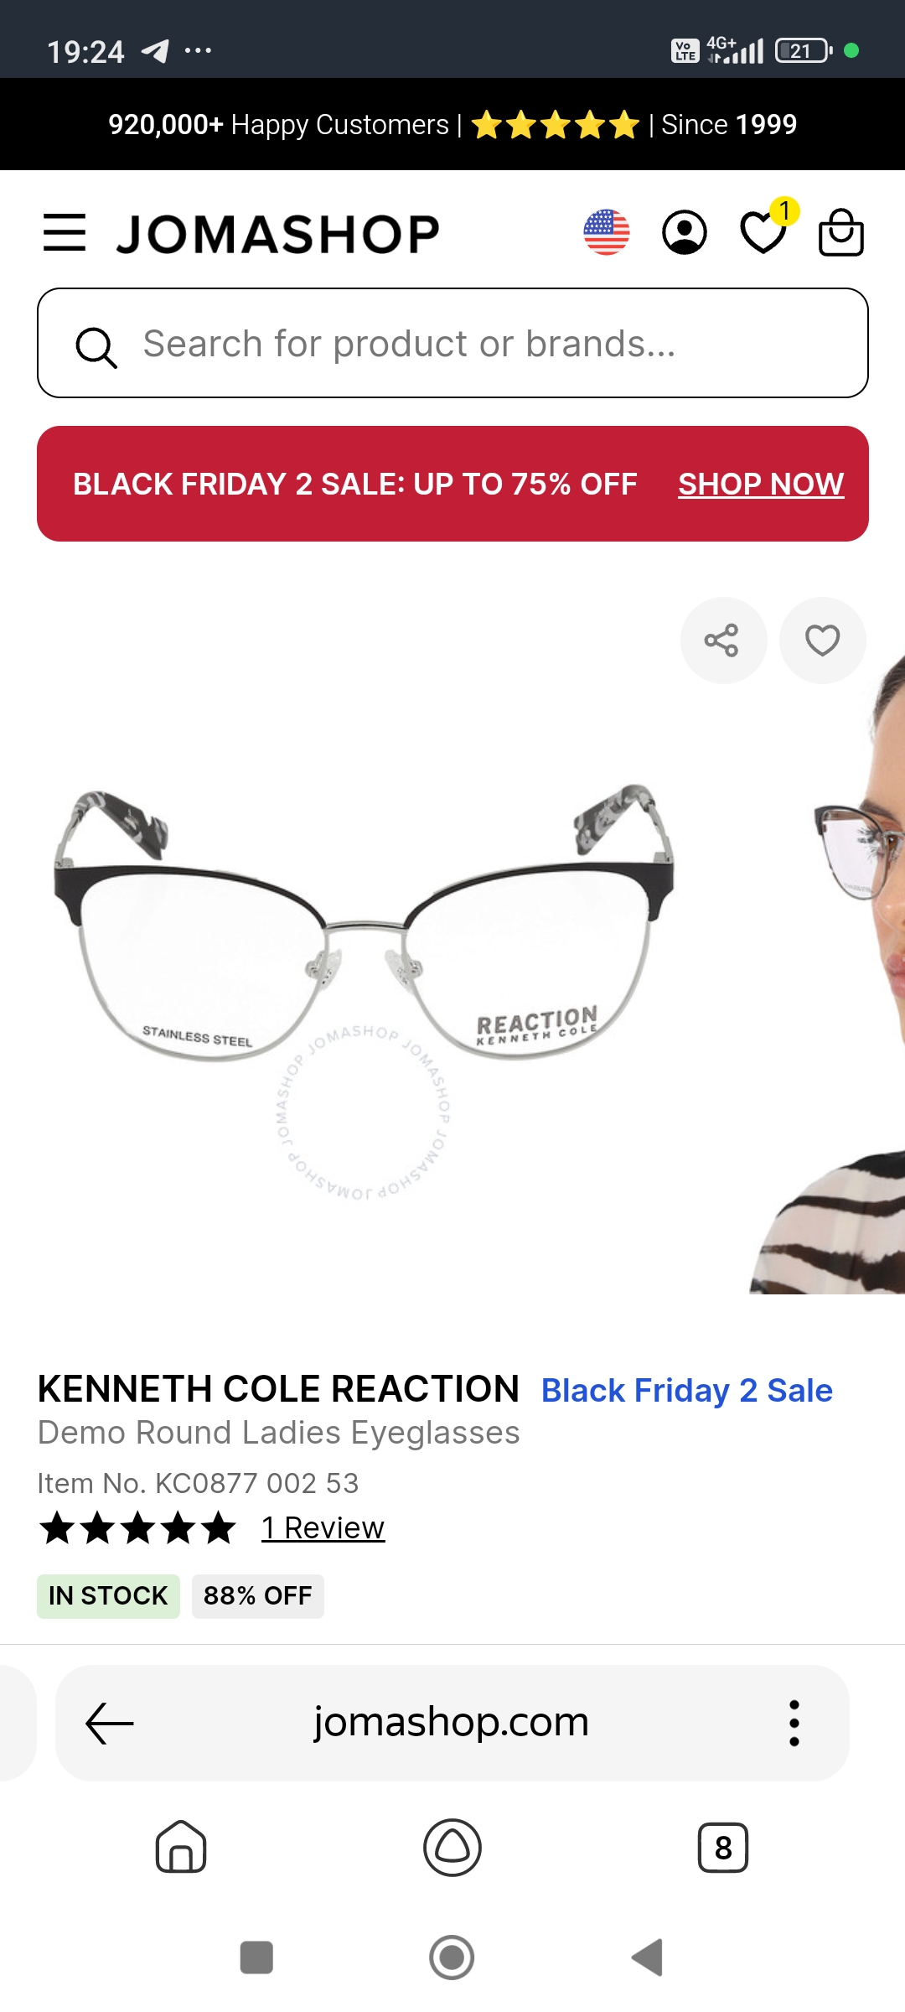The width and height of the screenshot is (905, 2012).
Task: Add eyeglasses to wishlist heart toggle
Action: click(x=822, y=640)
